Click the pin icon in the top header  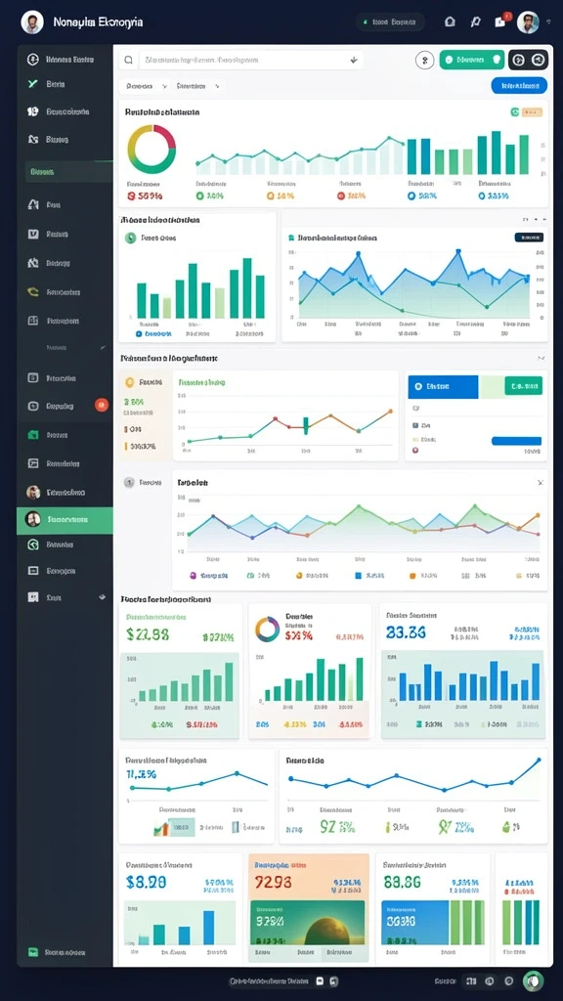tap(475, 22)
